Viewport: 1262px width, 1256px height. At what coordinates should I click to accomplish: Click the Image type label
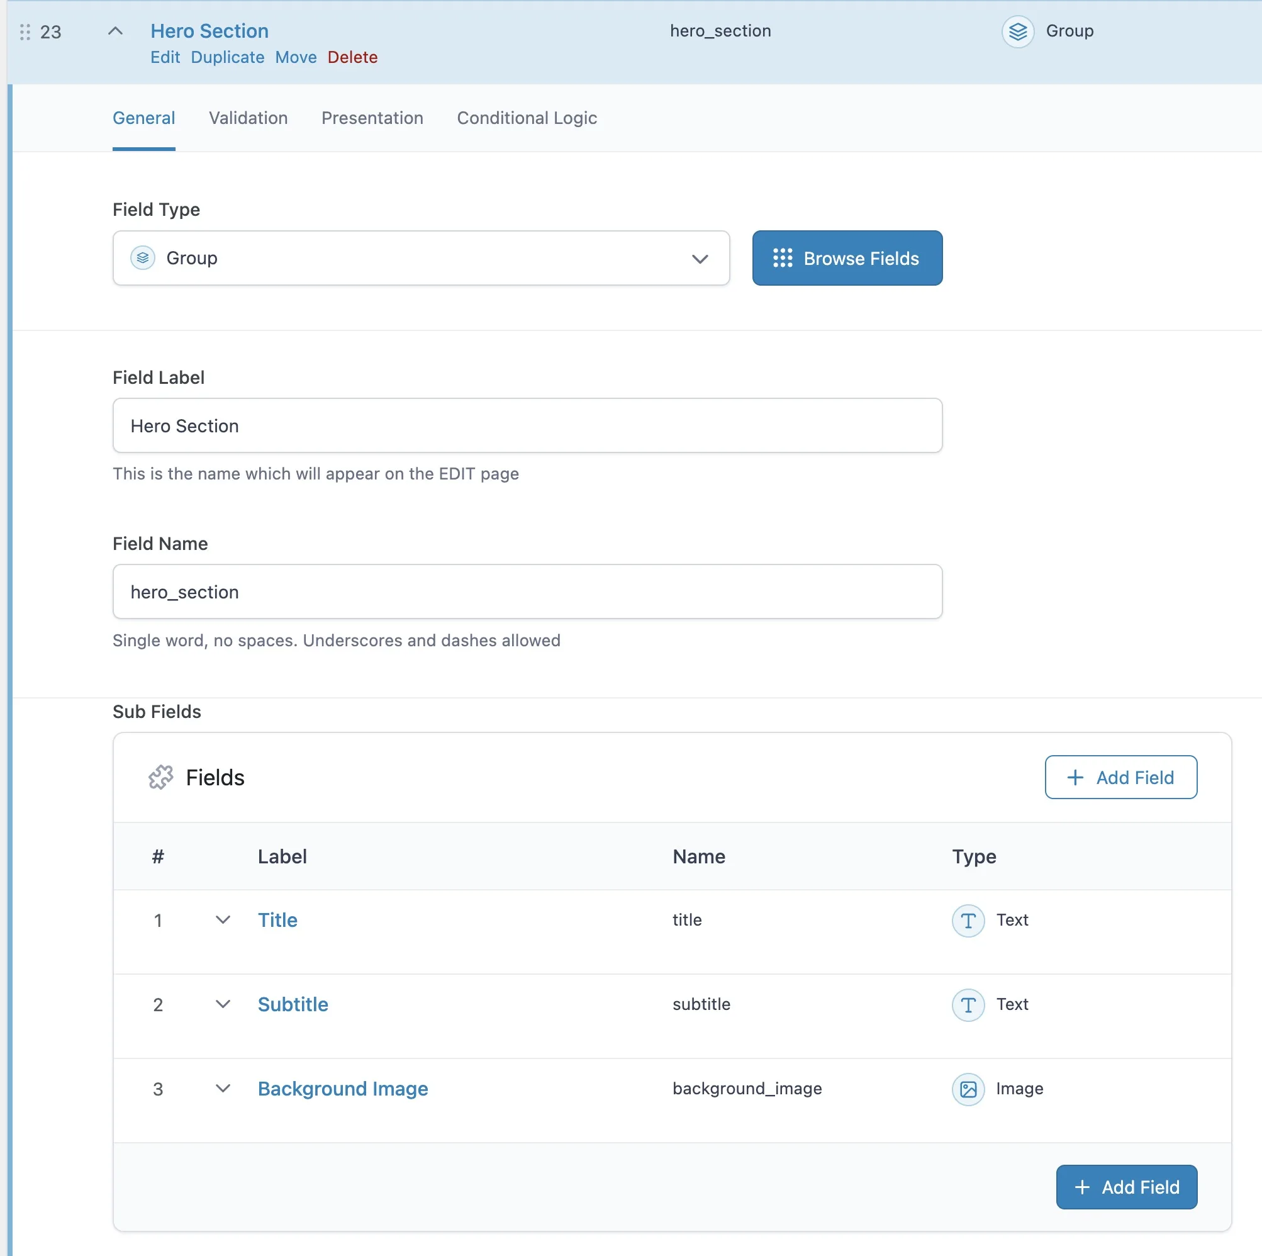(x=1020, y=1089)
